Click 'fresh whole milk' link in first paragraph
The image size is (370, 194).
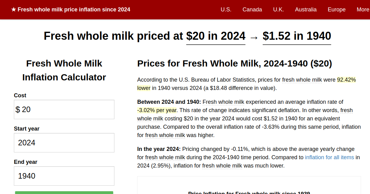[x=302, y=80]
